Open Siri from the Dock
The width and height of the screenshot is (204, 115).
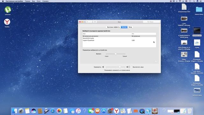(33, 111)
